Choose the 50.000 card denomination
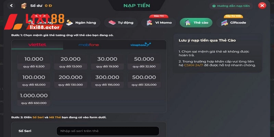Image resolution: width=274 pixels, height=137 pixels. tap(144, 62)
